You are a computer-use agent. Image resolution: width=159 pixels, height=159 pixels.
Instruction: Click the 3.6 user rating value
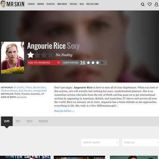83,63
